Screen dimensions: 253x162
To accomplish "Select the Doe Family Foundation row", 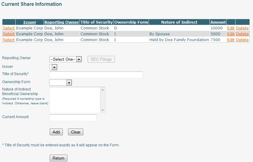I will (9, 40).
